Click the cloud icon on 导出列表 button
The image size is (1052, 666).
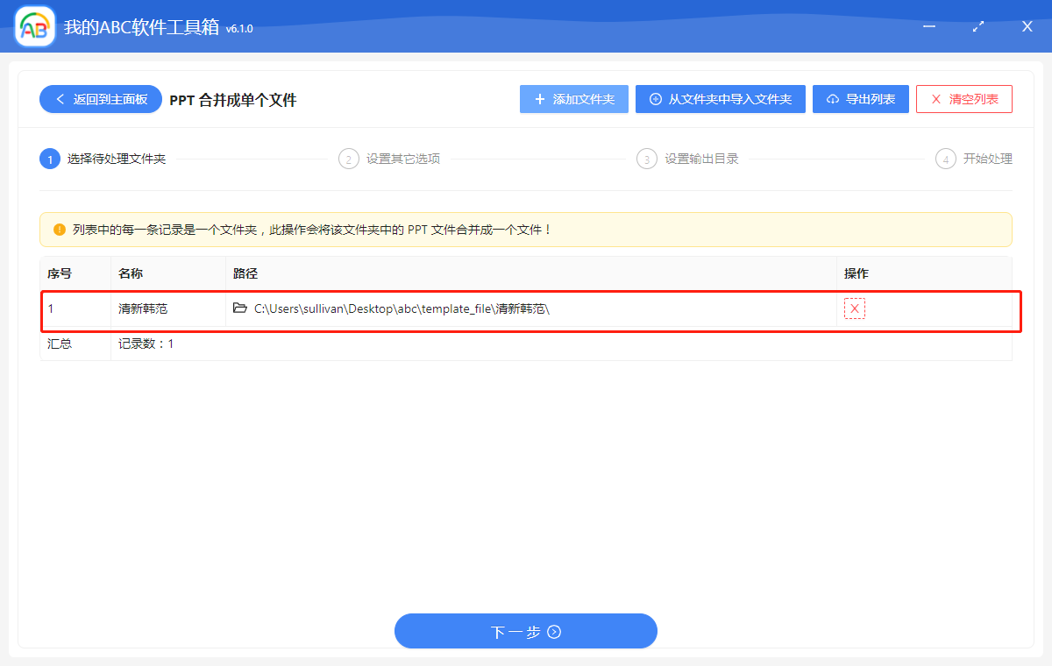(x=831, y=98)
